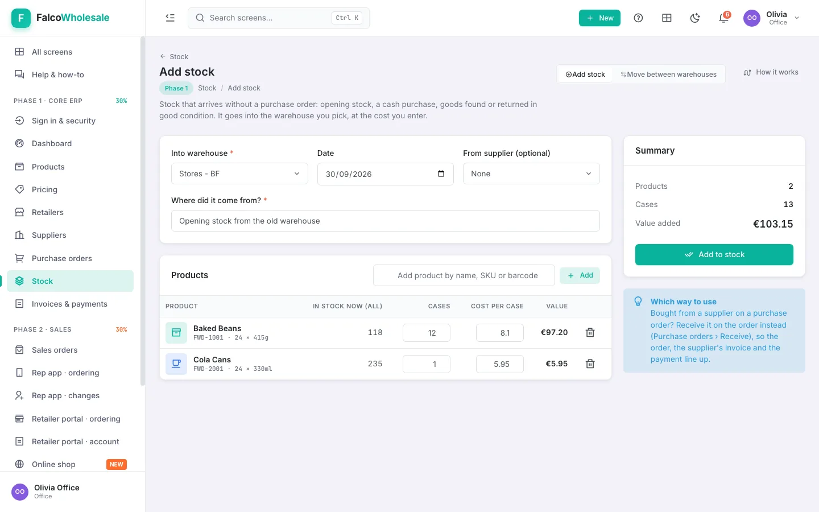Switch to Move between warehouses tab
This screenshot has height=512, width=819.
point(668,75)
